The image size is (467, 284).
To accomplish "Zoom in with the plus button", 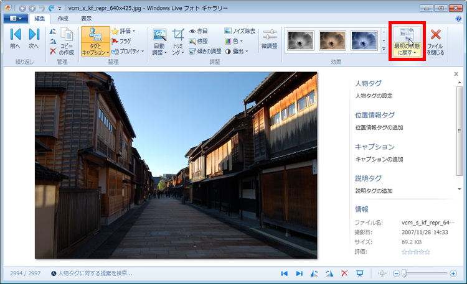I will click(453, 273).
